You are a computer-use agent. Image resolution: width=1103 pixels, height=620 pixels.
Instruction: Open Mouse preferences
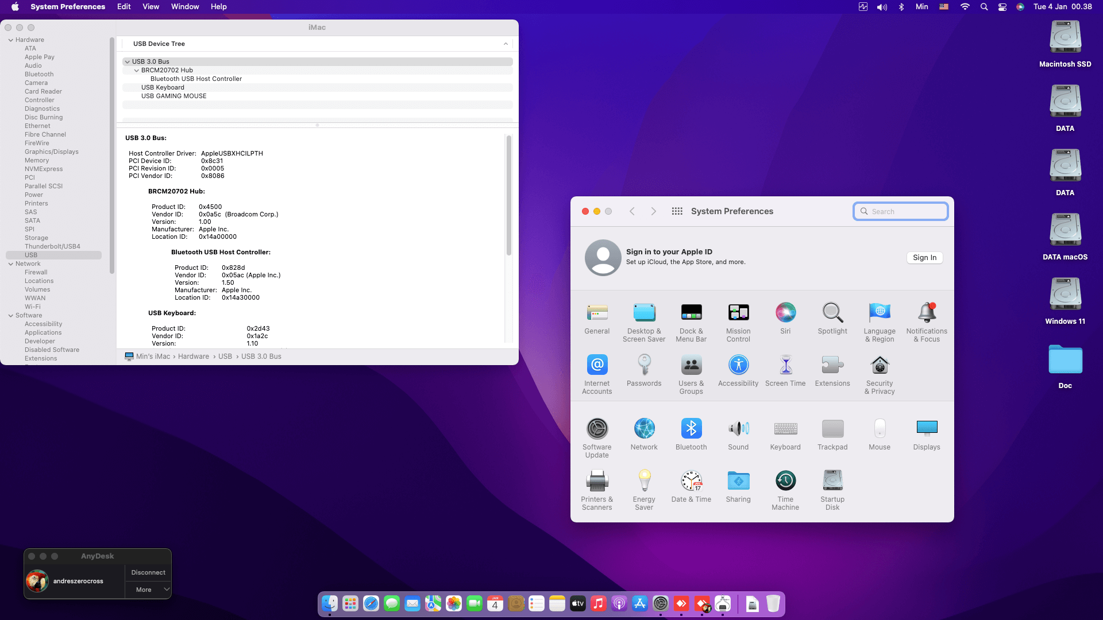tap(880, 435)
